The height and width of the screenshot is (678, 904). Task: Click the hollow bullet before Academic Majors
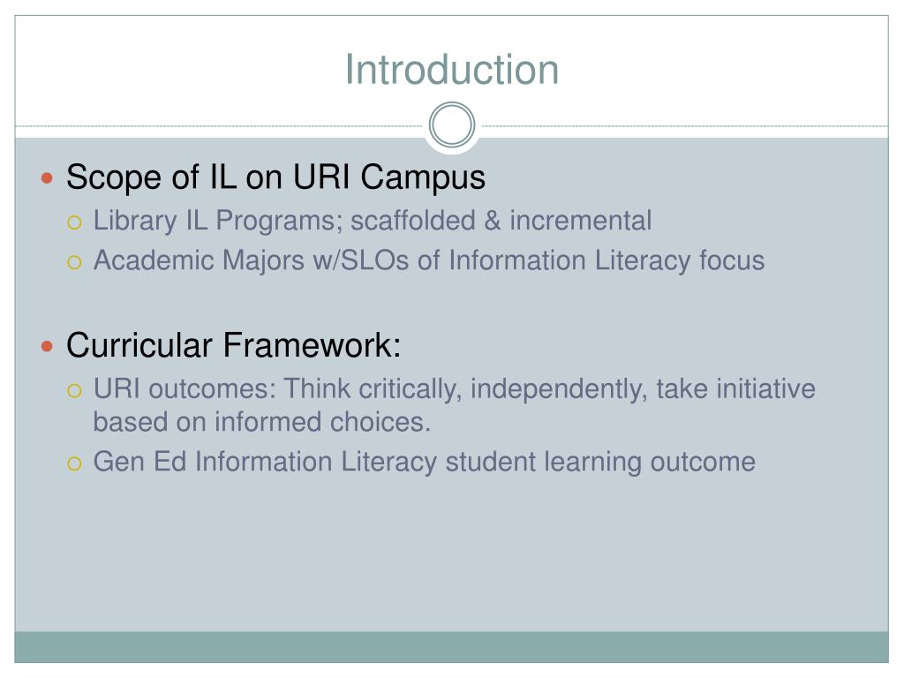(x=74, y=263)
